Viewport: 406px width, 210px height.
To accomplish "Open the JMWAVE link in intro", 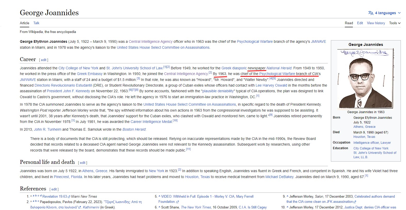I will [x=318, y=41].
